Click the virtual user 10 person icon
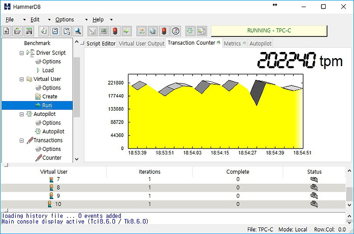This screenshot has height=234, width=354. pos(50,204)
